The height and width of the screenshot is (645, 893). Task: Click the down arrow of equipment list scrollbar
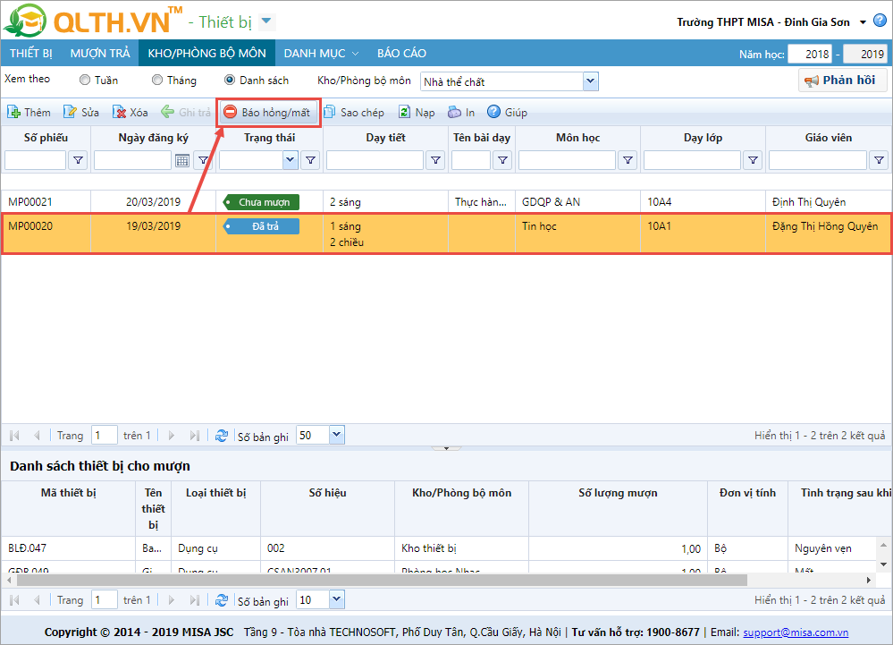click(x=883, y=564)
